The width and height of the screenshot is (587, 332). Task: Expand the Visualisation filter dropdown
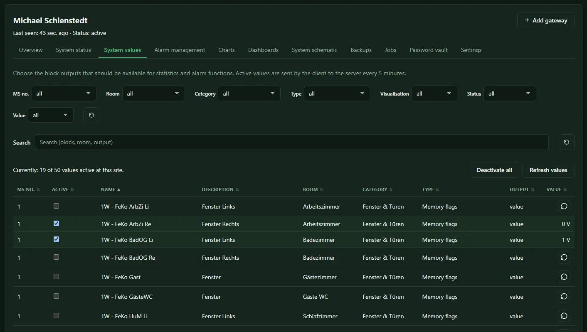pos(434,93)
